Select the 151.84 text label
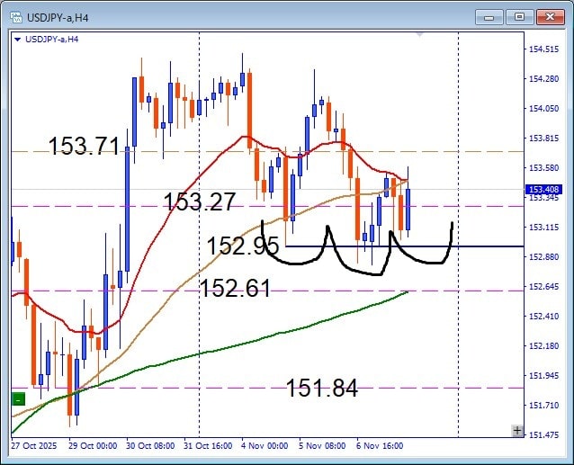 click(x=321, y=389)
